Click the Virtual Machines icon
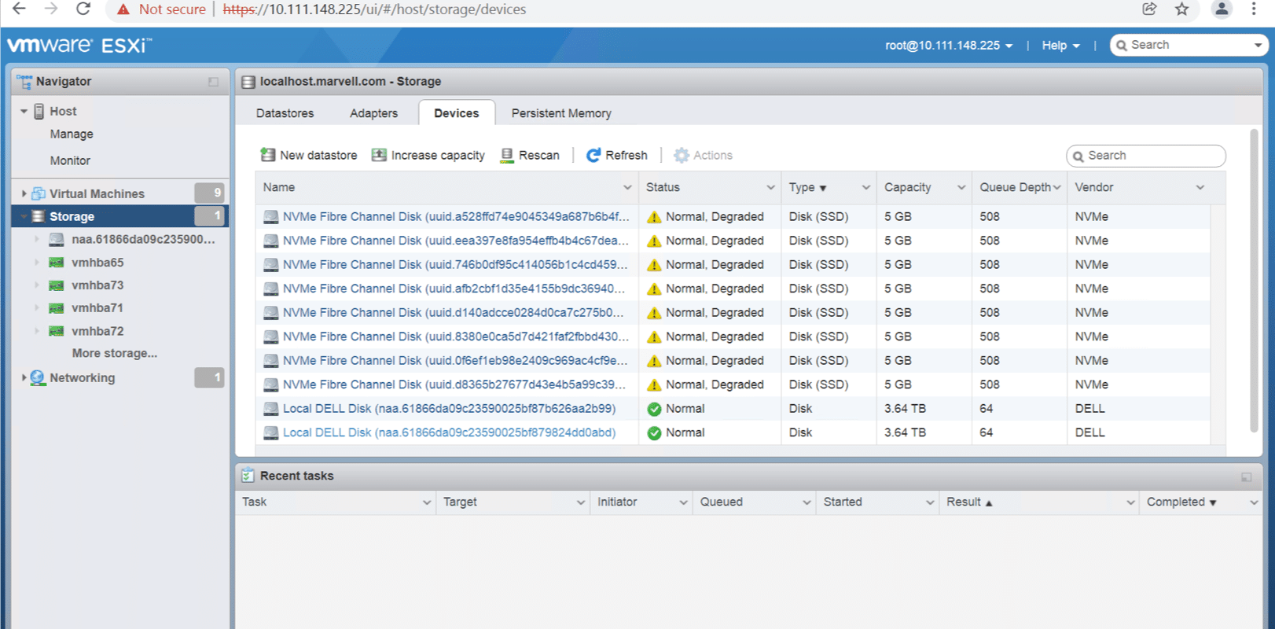This screenshot has height=629, width=1275. (x=39, y=193)
